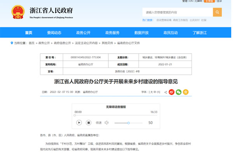This screenshot has height=156, width=233.
Task: Switch to the EN English version
Action: (191, 1)
